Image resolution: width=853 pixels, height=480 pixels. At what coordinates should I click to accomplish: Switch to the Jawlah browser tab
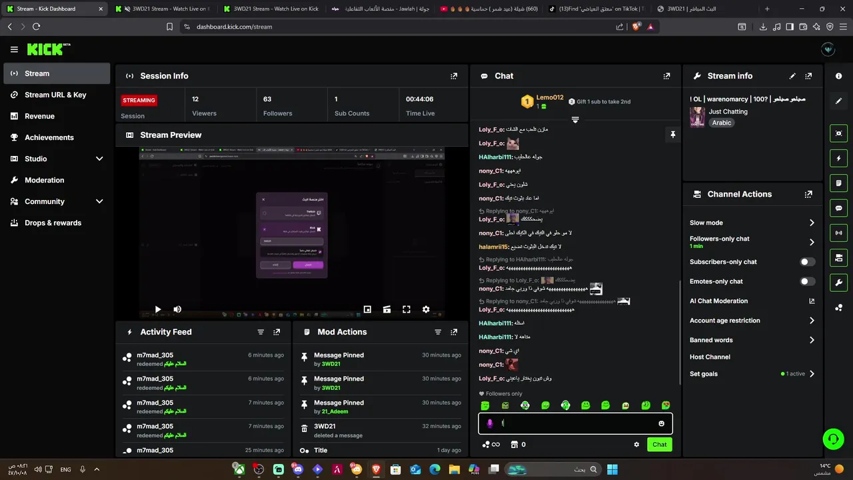380,9
